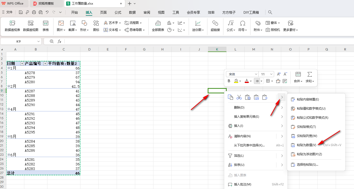Expand the Name Box K9 dropdown

39,41
